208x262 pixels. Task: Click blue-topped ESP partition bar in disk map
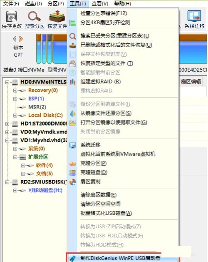(x=44, y=49)
